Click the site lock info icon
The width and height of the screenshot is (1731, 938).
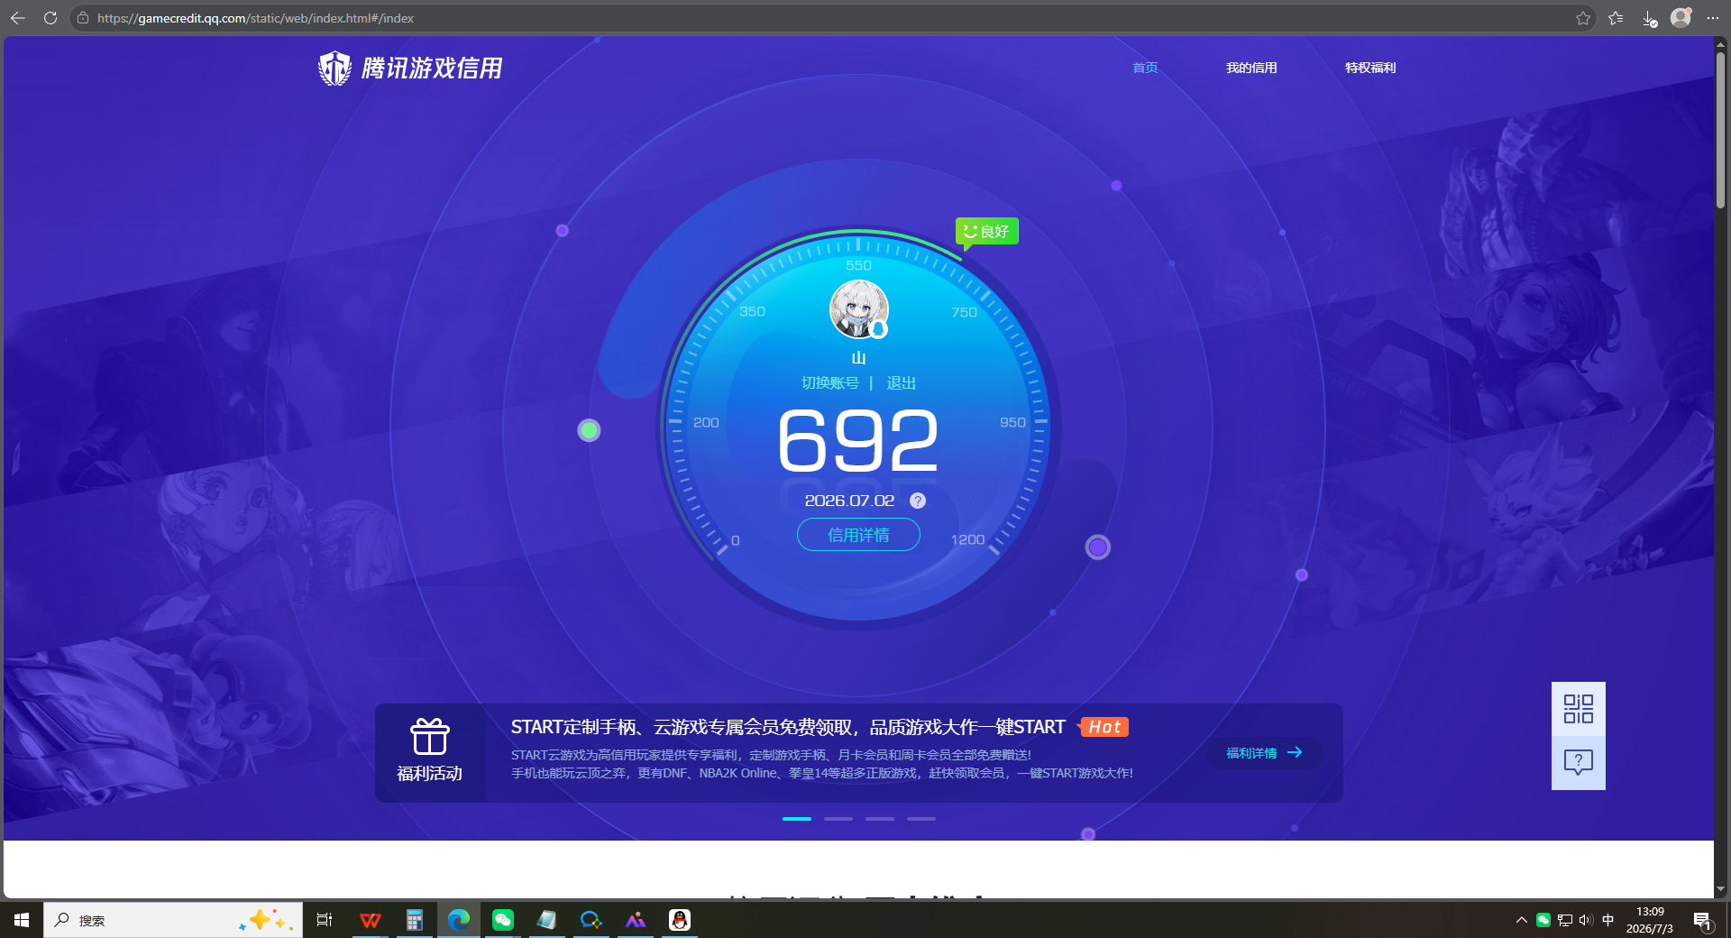pos(83,18)
